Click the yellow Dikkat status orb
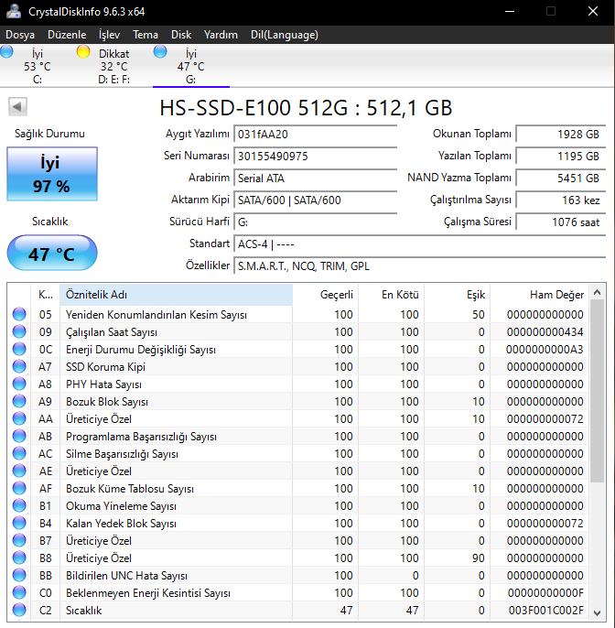This screenshot has height=628, width=615. tap(83, 52)
